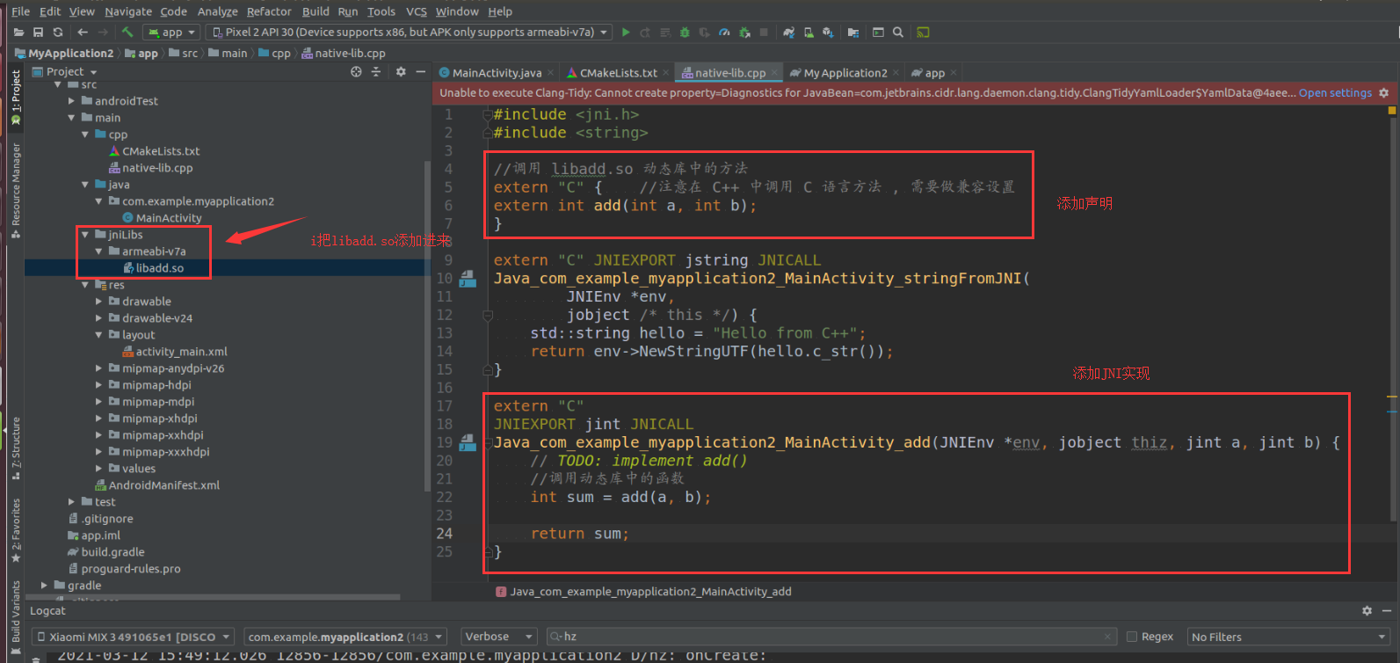The width and height of the screenshot is (1400, 663).
Task: Click the Make Project hammer icon
Action: coord(127,33)
